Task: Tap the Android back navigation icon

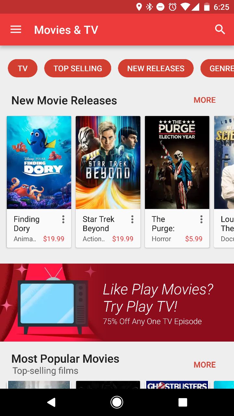Action: tap(51, 402)
